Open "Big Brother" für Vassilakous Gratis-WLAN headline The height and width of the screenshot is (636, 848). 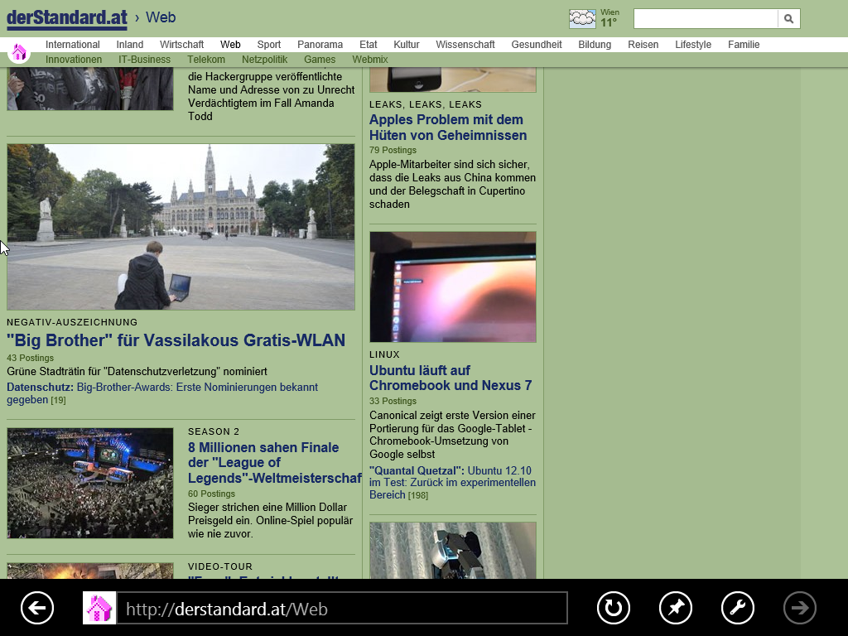click(176, 340)
